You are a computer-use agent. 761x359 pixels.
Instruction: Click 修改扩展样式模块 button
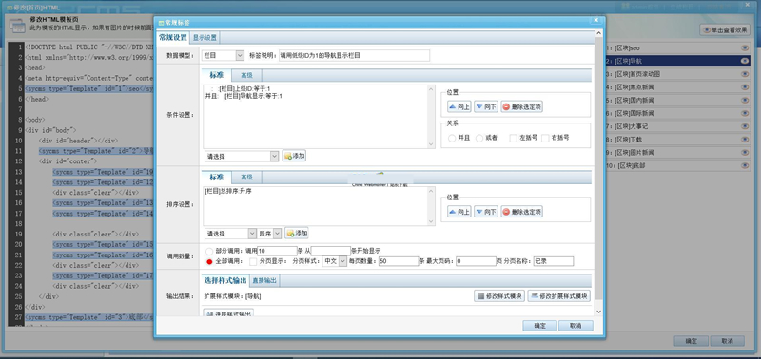click(559, 296)
